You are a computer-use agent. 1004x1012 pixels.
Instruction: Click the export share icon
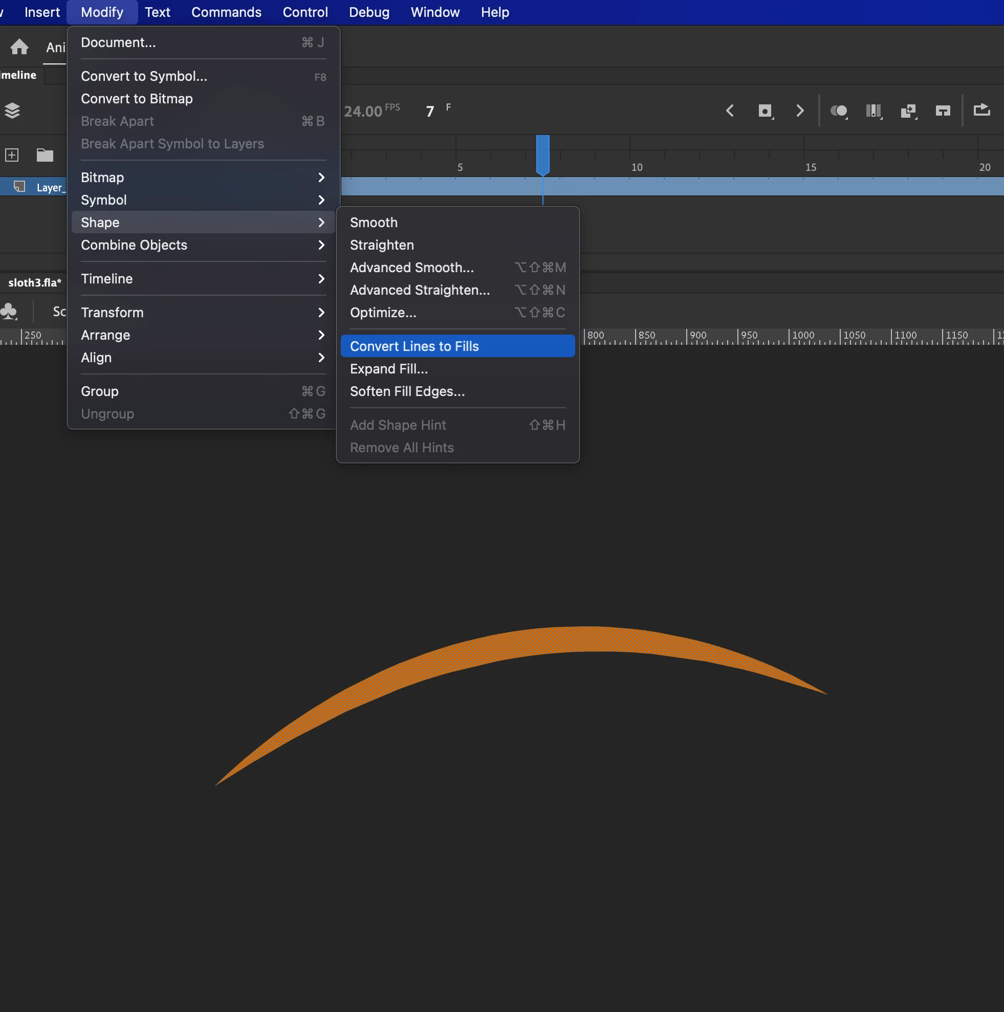click(x=981, y=109)
